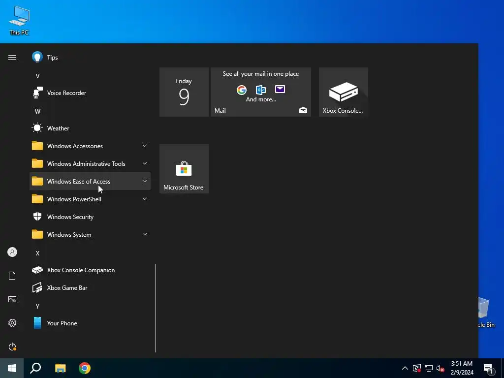Select the Recycle Bin desktop icon
This screenshot has width=504, height=378.
pos(487,313)
